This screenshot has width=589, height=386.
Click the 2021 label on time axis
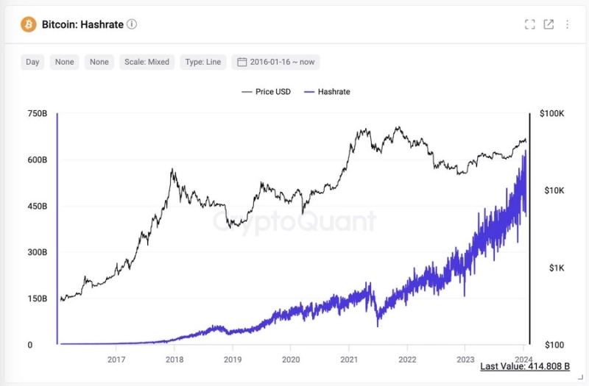click(x=348, y=359)
